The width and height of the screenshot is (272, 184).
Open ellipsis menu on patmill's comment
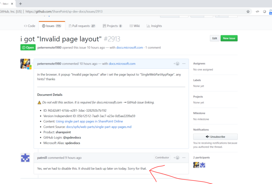[184, 158]
